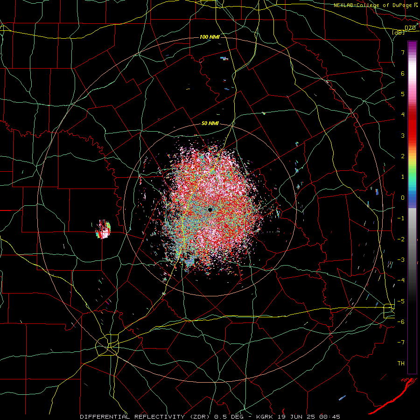
Task: Click the 100 NMI range ring label
Action: 210,37
